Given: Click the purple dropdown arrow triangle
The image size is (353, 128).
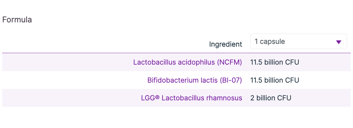Looking at the screenshot, I should pos(339,42).
